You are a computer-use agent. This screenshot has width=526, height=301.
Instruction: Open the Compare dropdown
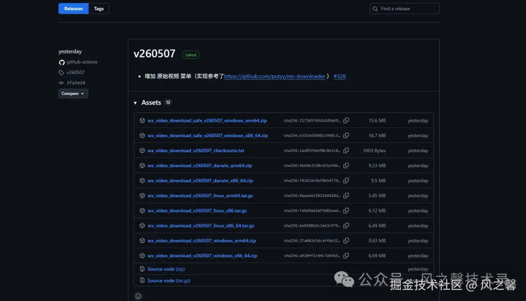pos(73,93)
